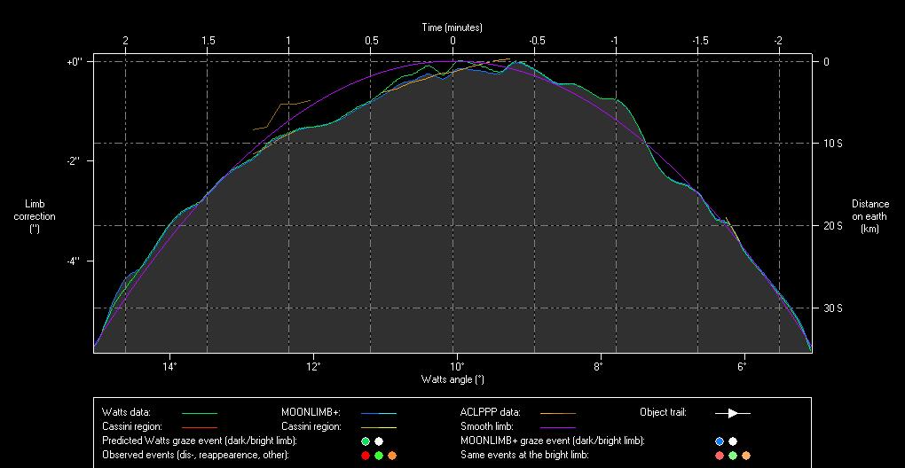Viewport: 905px width, 468px height.
Task: Click the Object trail arrow icon
Action: [x=733, y=413]
